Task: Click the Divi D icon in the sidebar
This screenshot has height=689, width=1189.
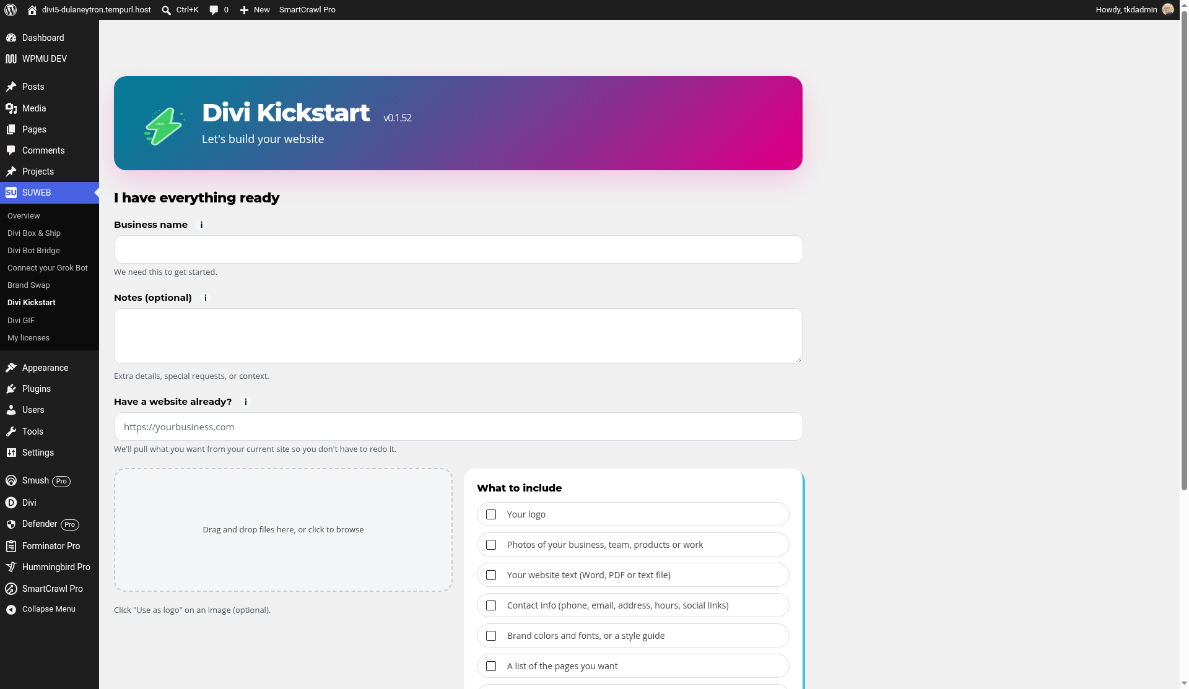Action: point(11,503)
